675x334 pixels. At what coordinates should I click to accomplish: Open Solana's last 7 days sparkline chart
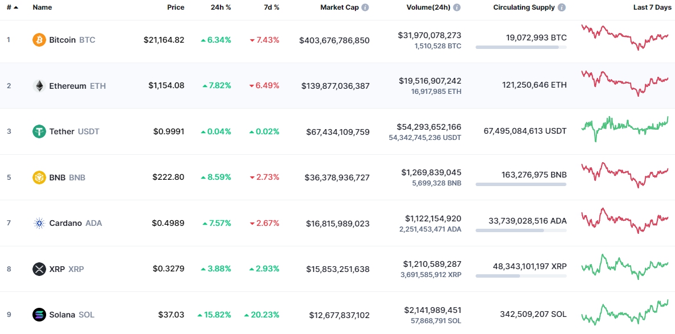click(x=625, y=312)
